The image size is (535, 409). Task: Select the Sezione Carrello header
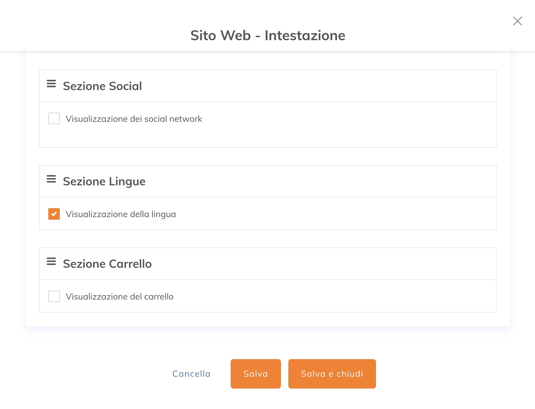(x=108, y=264)
